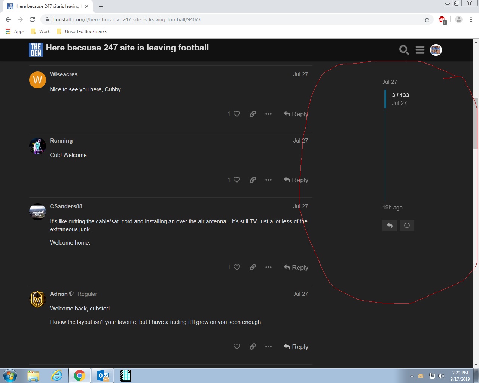Click The Den site logo

(36, 49)
